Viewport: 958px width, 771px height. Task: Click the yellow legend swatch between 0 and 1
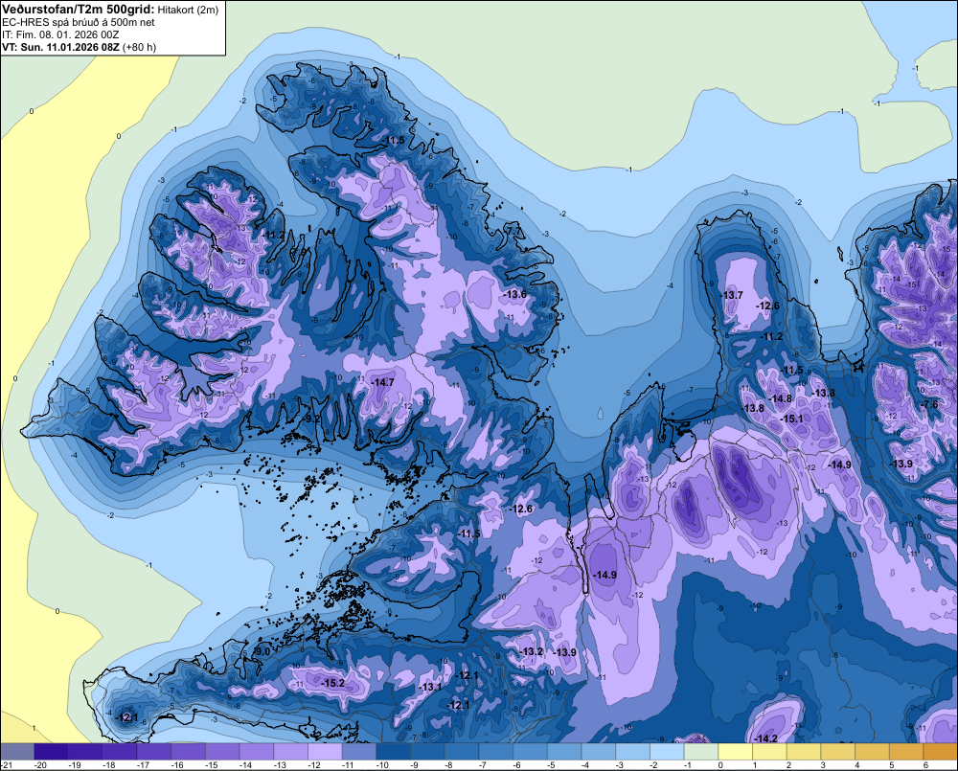tap(736, 752)
